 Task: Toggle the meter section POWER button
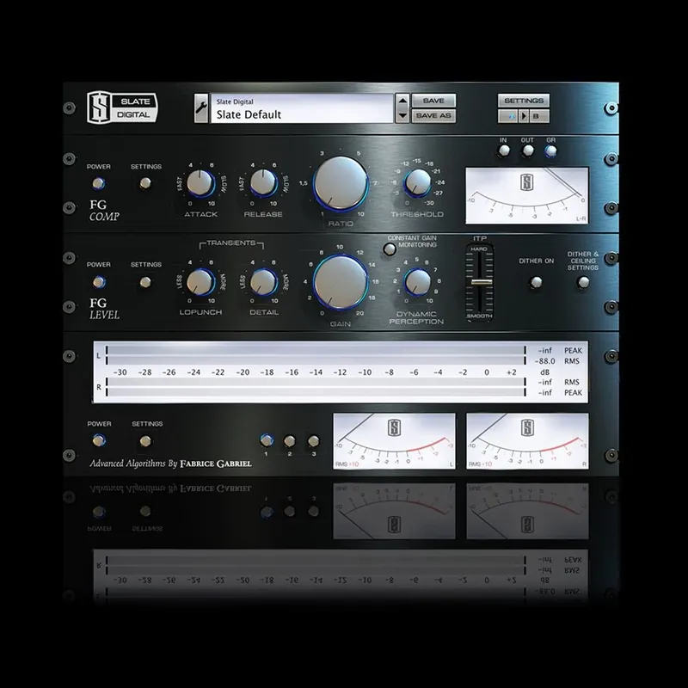point(99,440)
